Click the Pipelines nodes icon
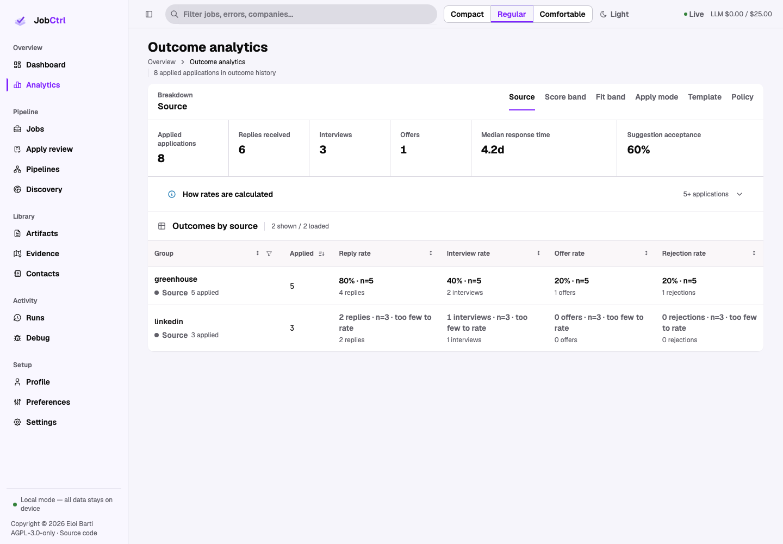The image size is (783, 544). [17, 169]
